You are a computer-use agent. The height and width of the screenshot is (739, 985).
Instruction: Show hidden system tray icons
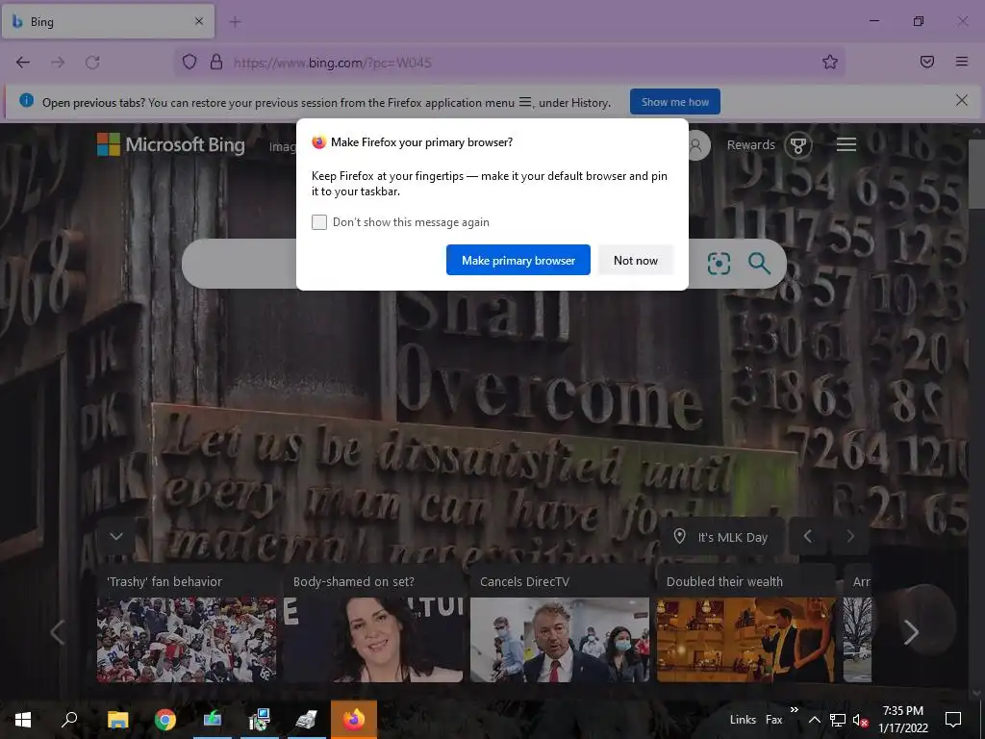[814, 720]
